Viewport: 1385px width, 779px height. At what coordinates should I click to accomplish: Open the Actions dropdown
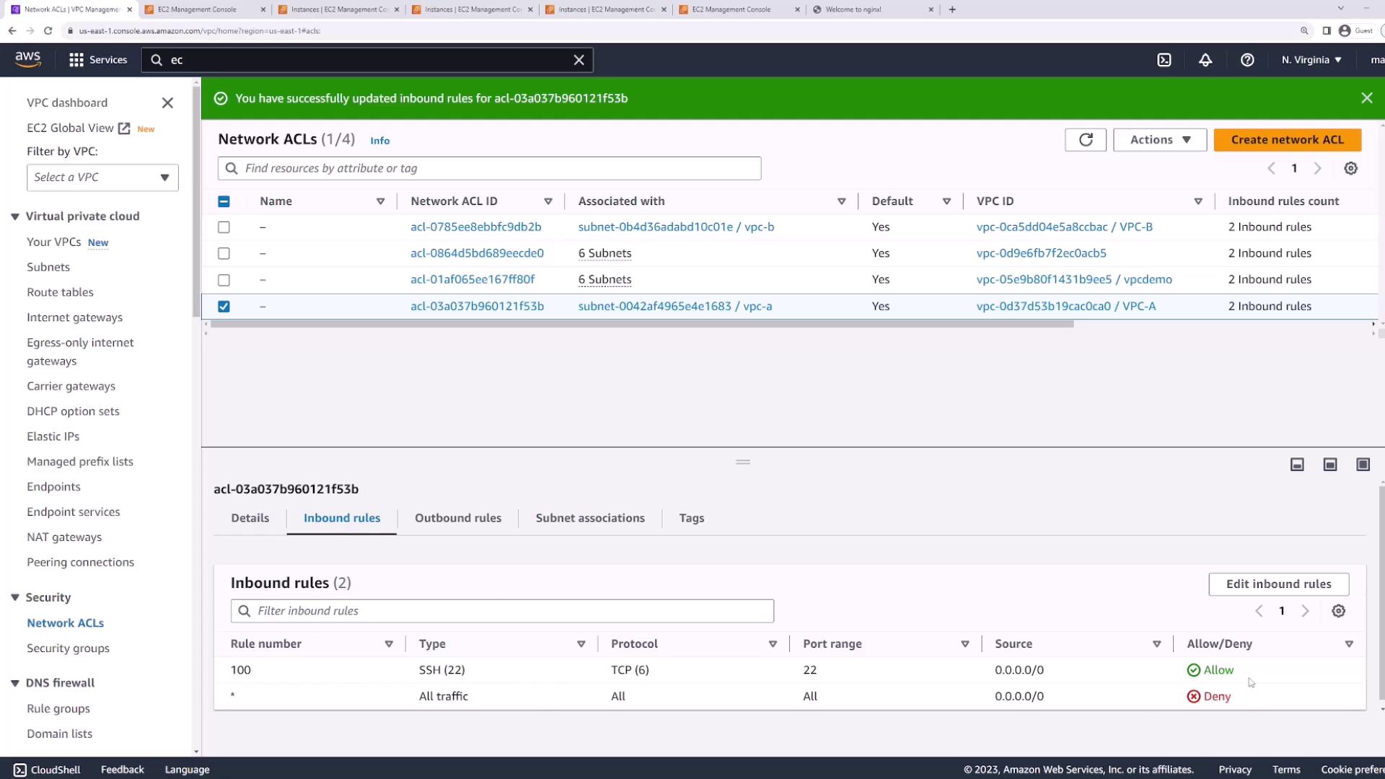pos(1159,140)
